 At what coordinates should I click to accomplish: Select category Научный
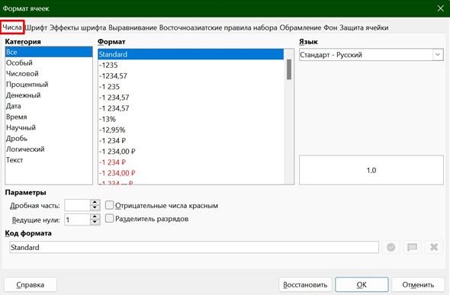(49, 127)
